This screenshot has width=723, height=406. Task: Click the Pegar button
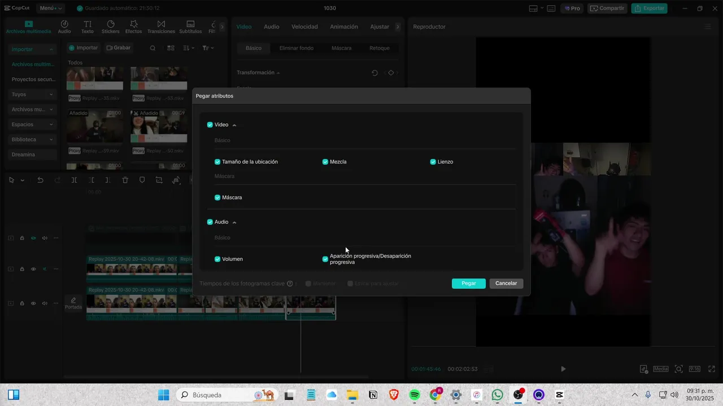[469, 284]
